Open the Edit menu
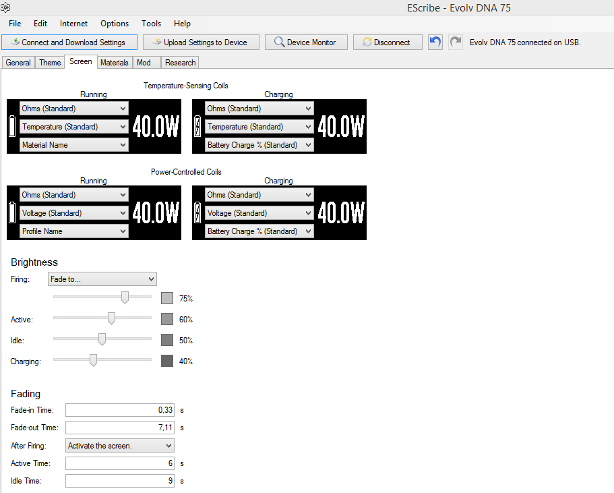 click(x=40, y=24)
